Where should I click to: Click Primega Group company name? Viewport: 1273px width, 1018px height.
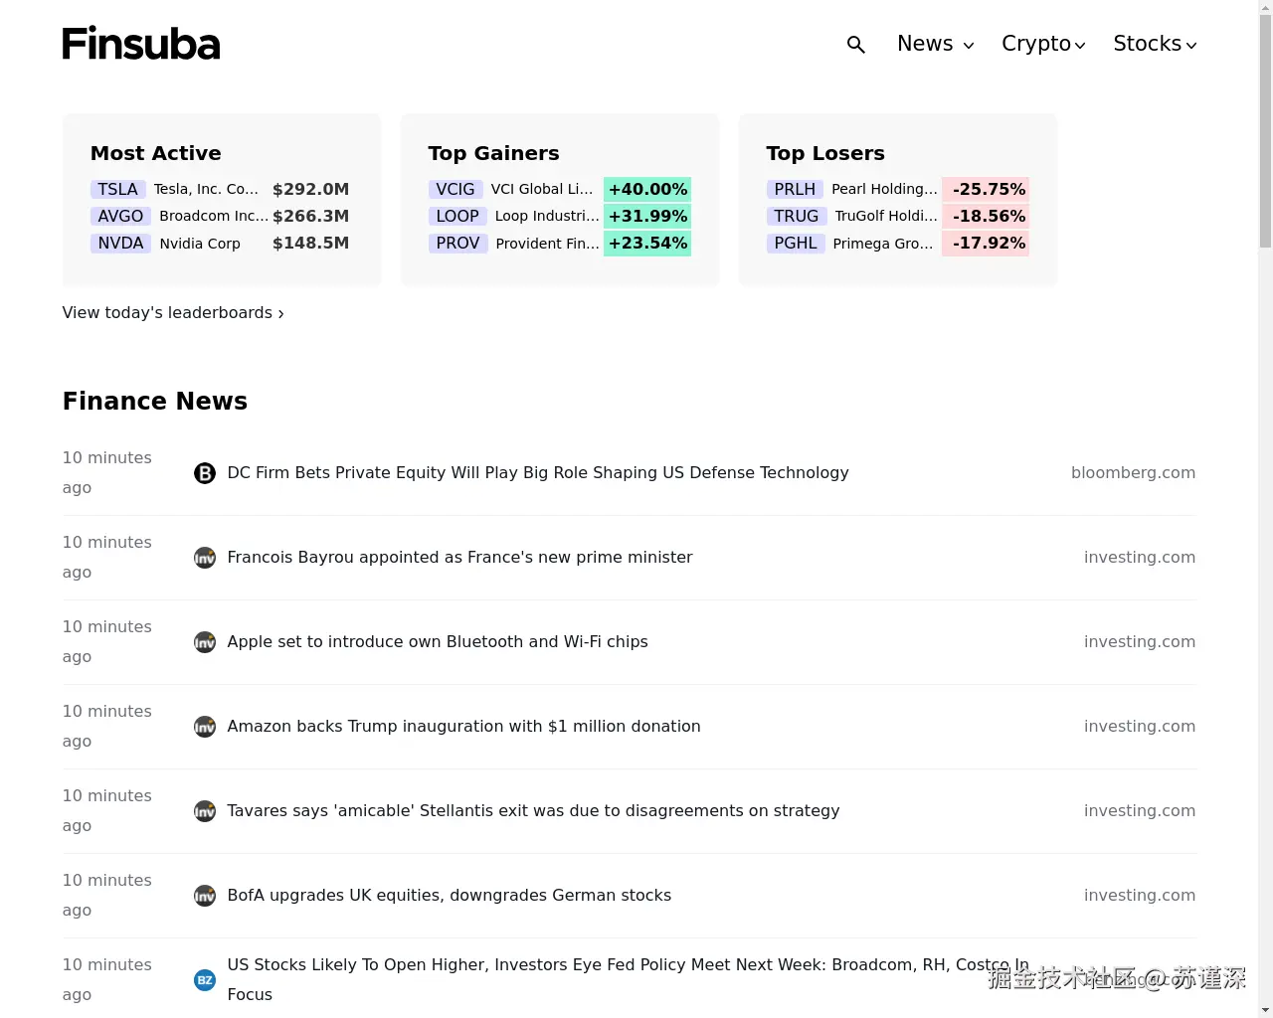point(883,244)
